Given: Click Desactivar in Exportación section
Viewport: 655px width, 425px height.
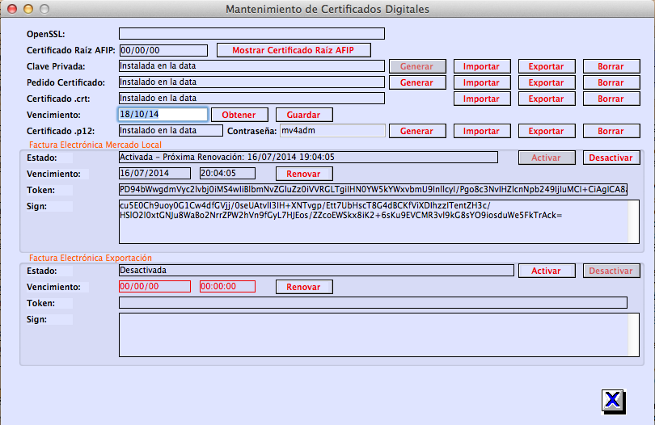Looking at the screenshot, I should [611, 271].
